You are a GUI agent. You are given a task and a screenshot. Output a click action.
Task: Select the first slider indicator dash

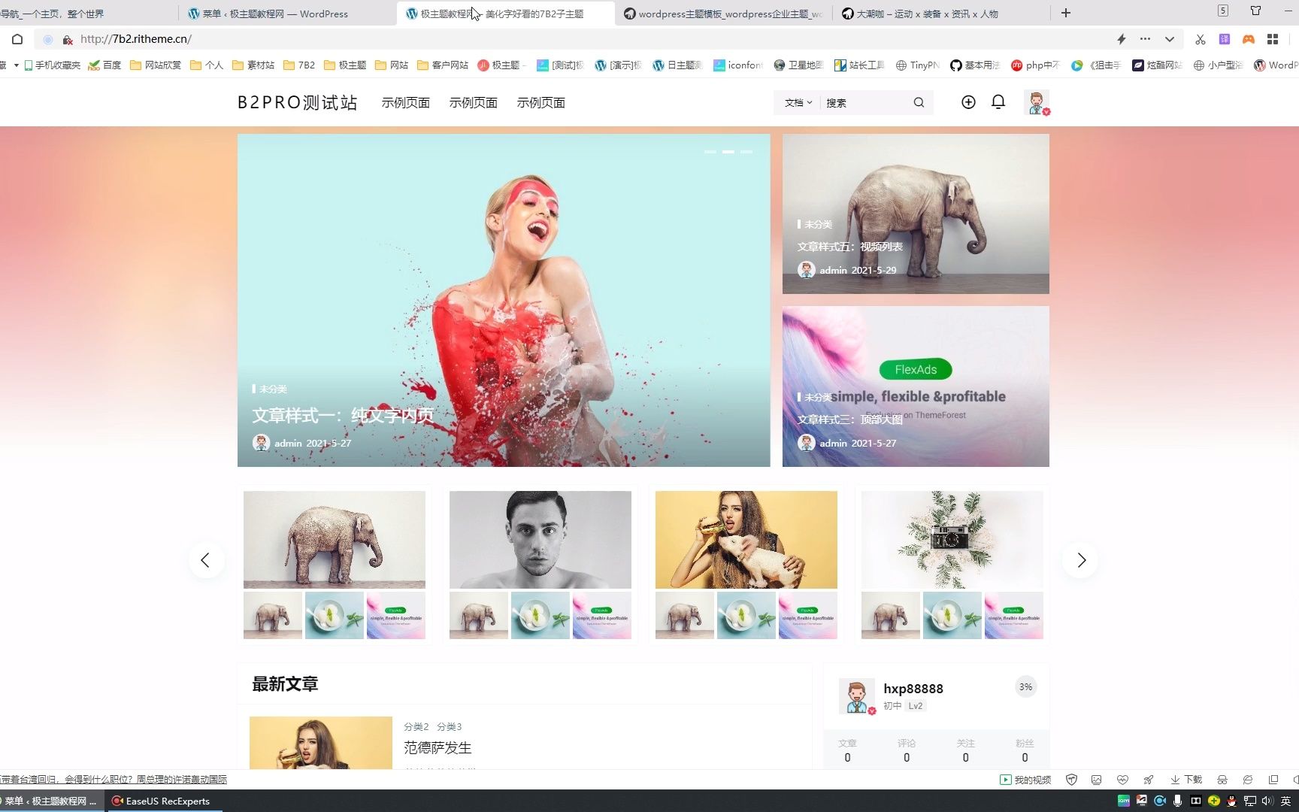(710, 152)
